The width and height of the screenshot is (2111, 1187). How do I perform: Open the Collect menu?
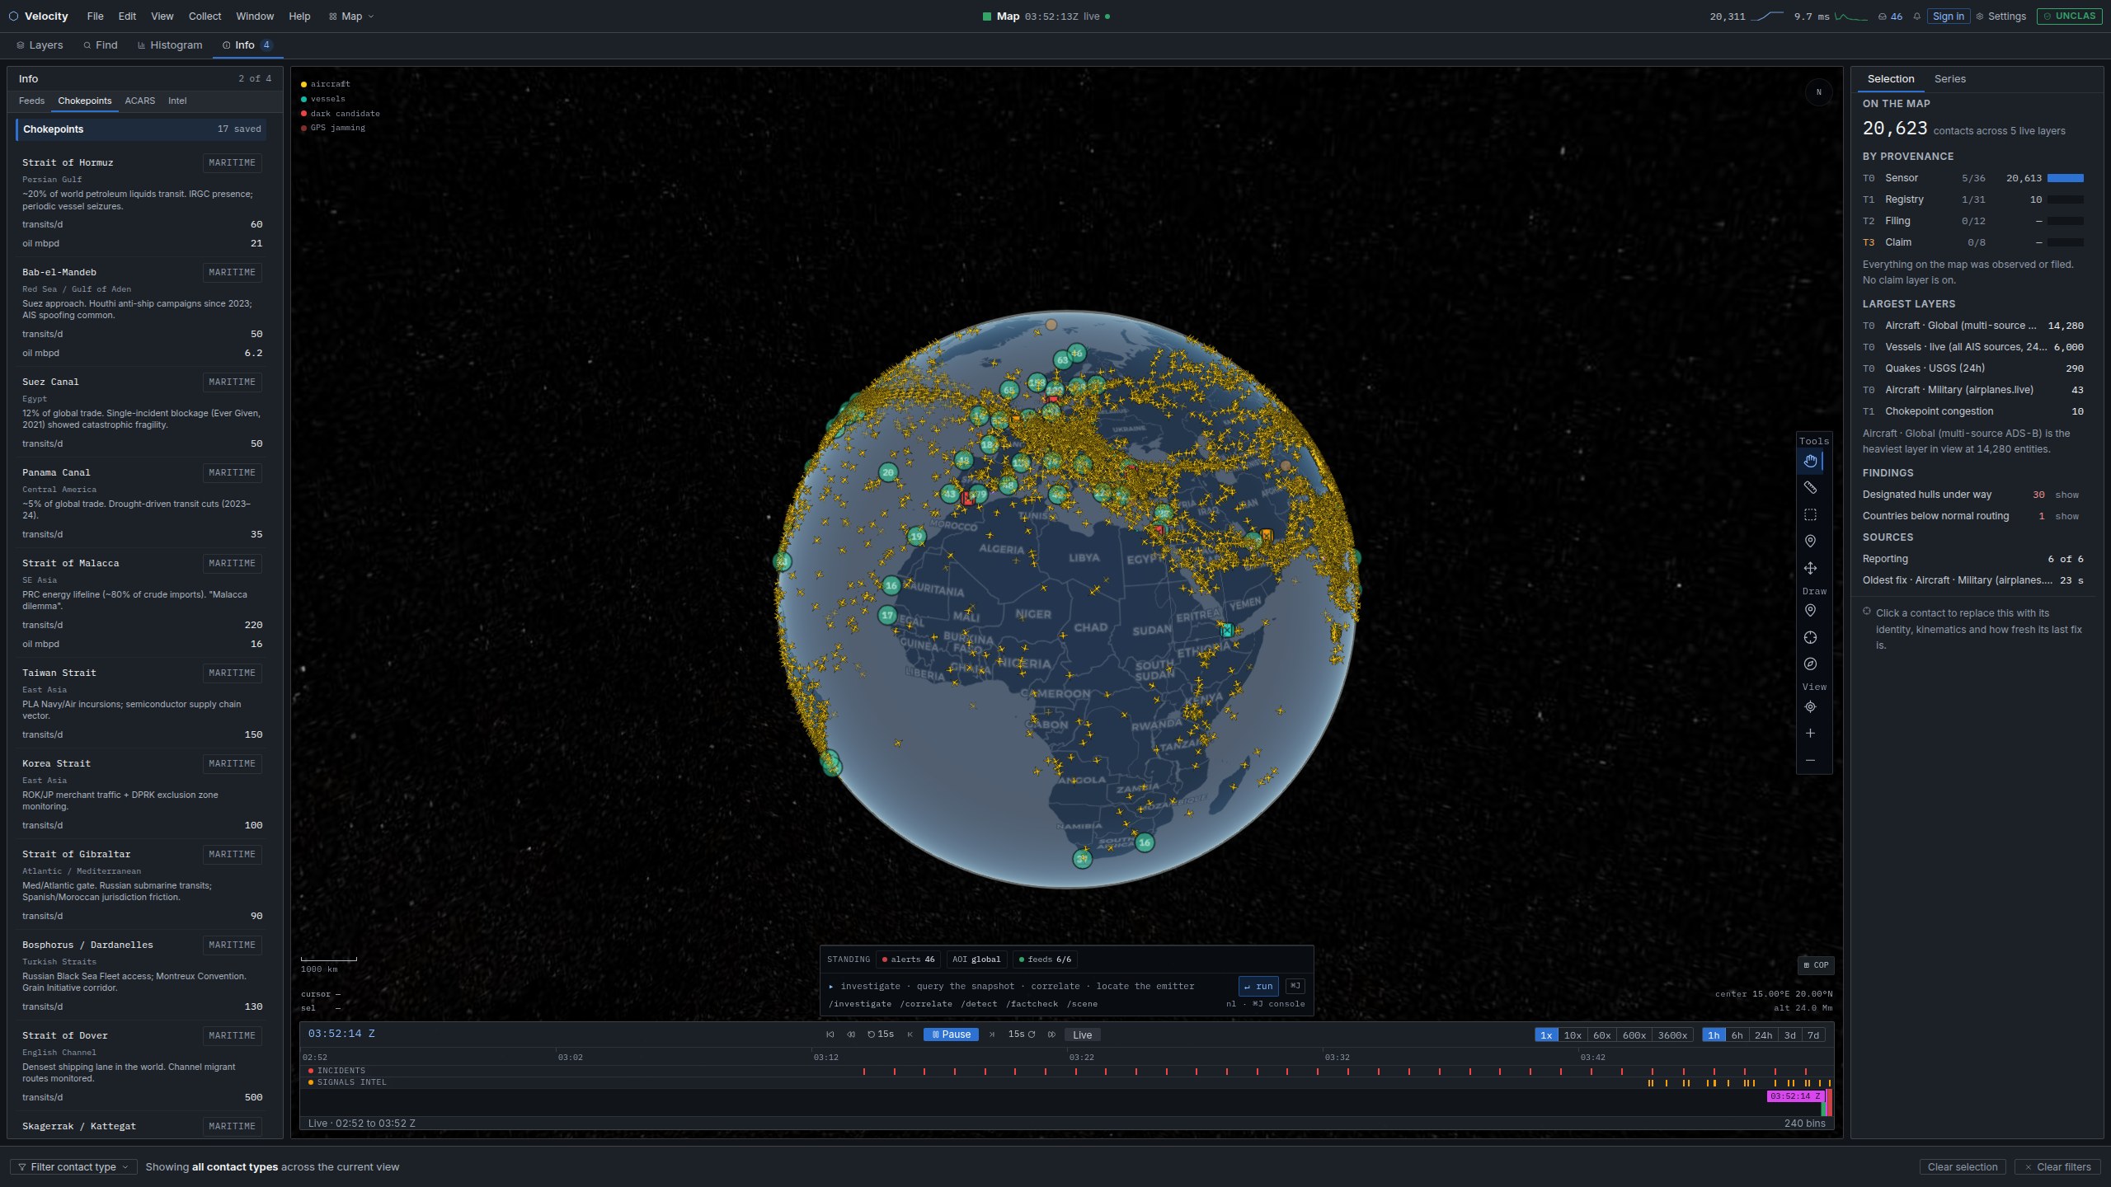tap(205, 16)
